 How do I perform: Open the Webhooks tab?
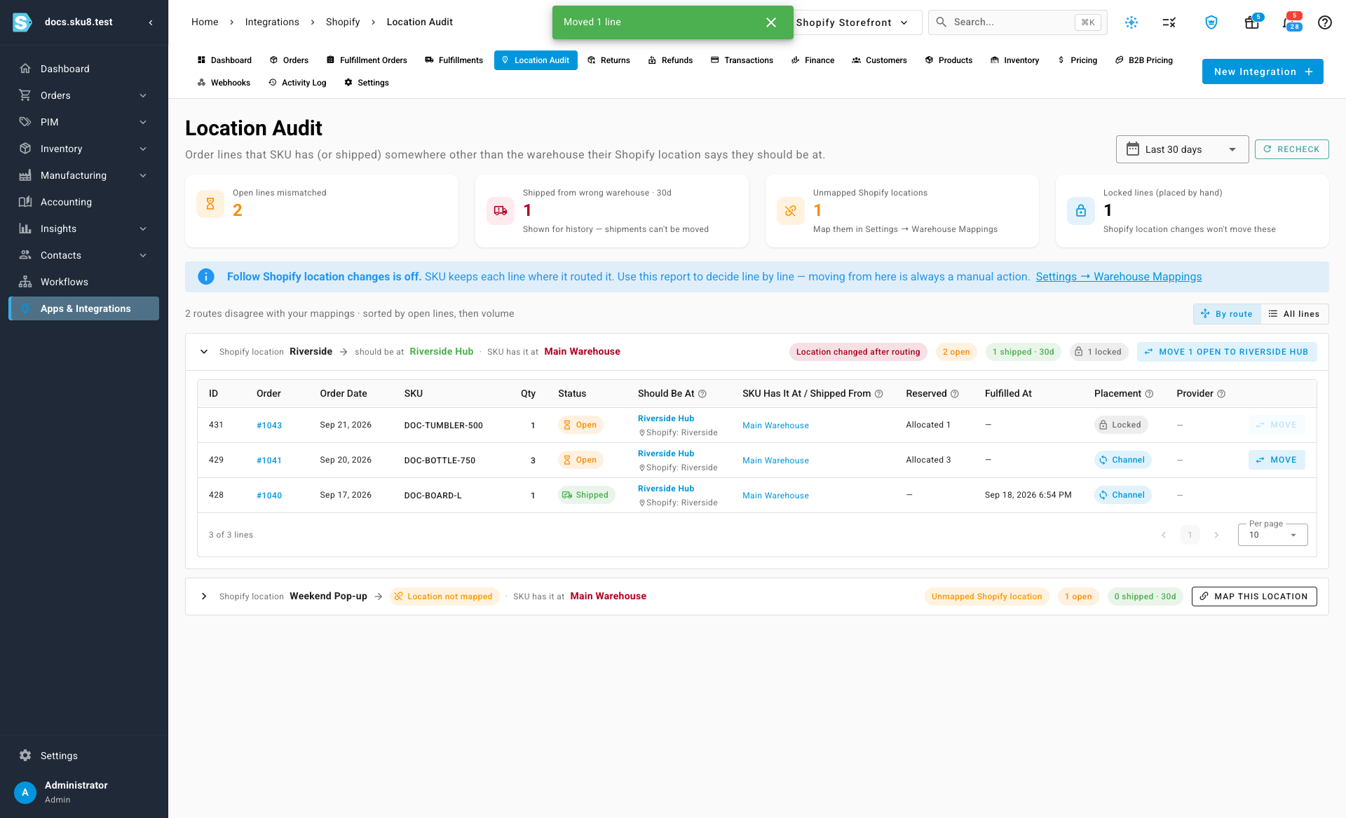[224, 83]
